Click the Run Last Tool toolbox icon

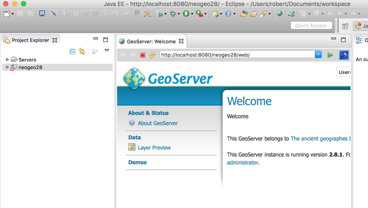[199, 14]
